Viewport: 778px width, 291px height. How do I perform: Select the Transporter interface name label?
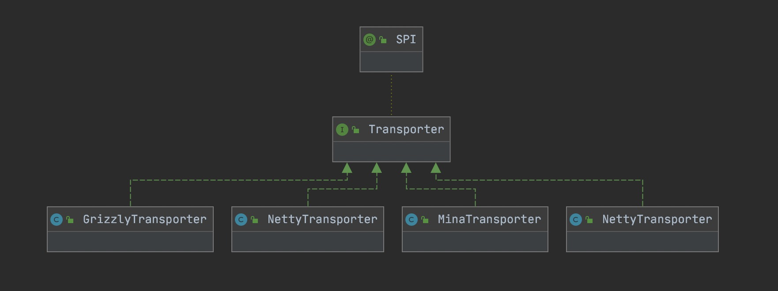tap(406, 130)
